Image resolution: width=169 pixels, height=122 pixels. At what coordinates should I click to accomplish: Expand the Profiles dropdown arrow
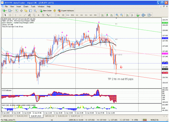[x=12, y=11]
